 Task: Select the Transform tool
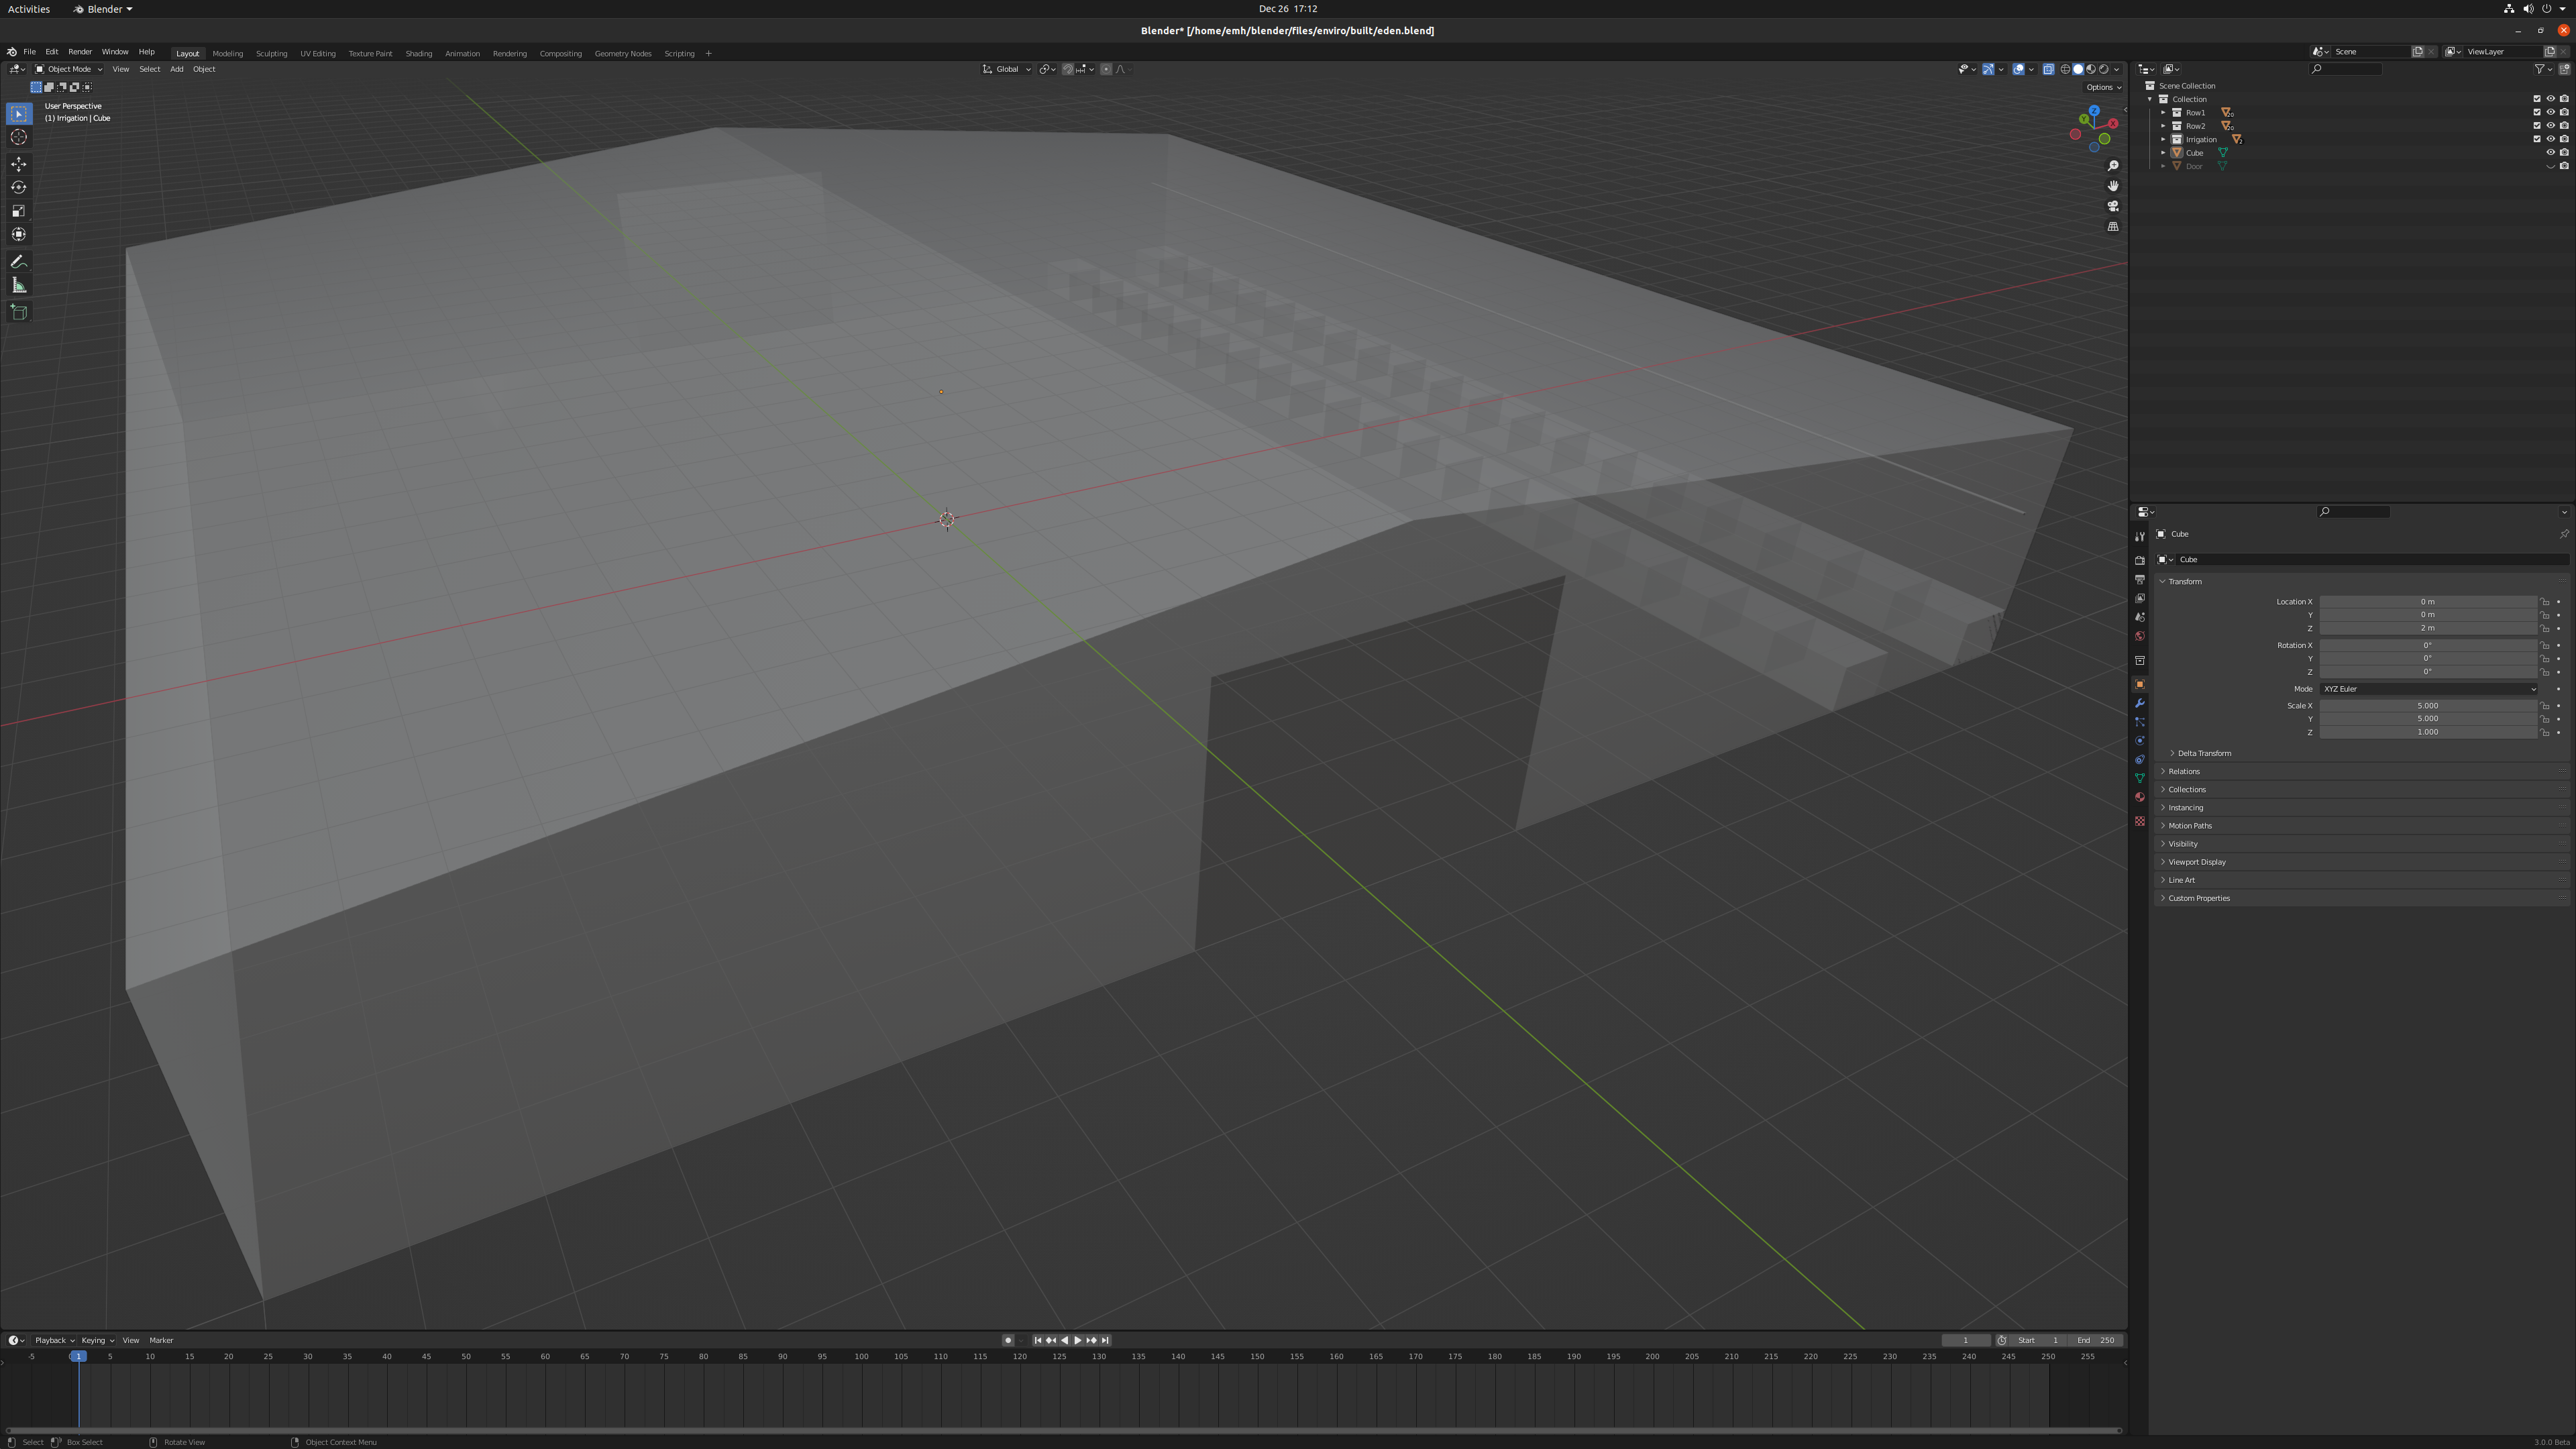[x=19, y=234]
